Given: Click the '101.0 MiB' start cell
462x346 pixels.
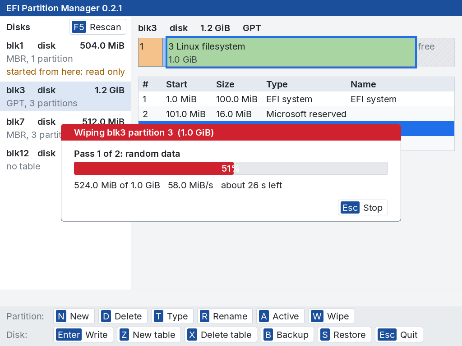Looking at the screenshot, I should point(185,114).
